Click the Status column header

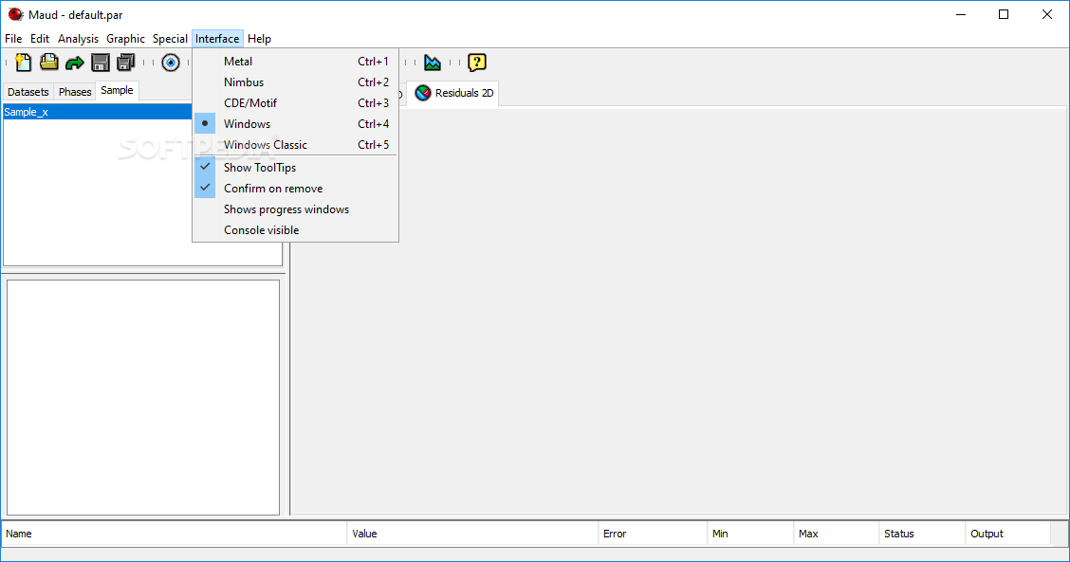tap(923, 534)
